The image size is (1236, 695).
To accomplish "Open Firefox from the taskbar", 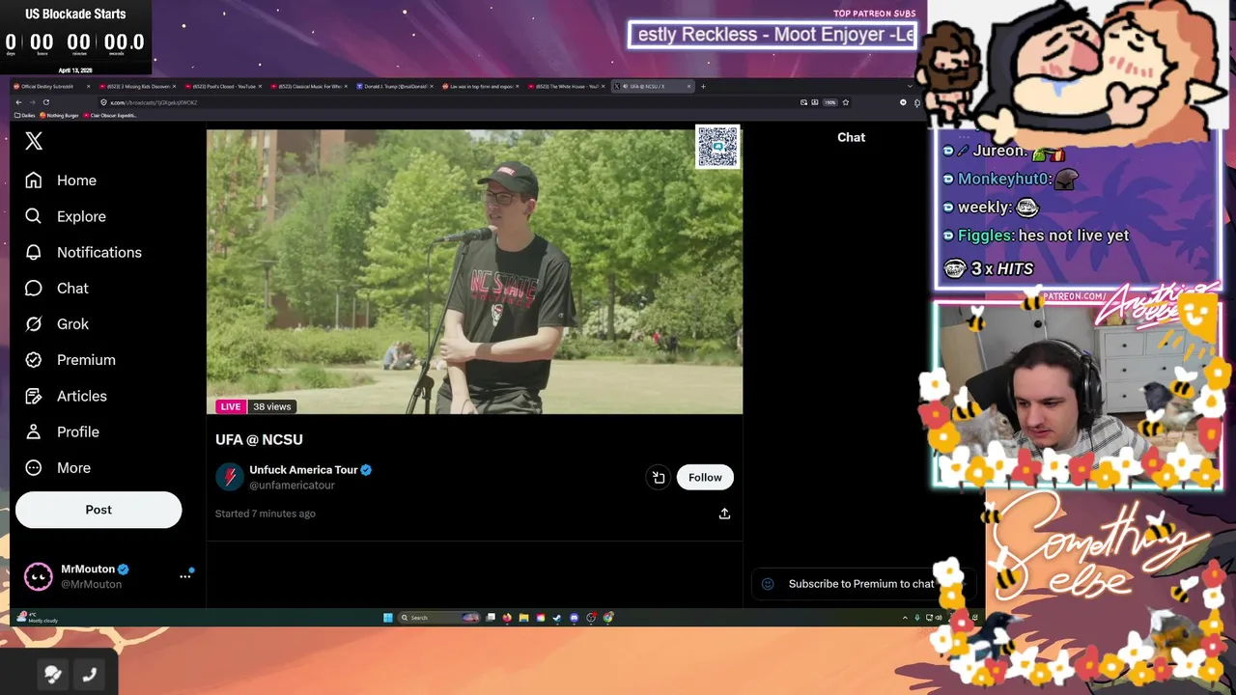I will pos(507,618).
